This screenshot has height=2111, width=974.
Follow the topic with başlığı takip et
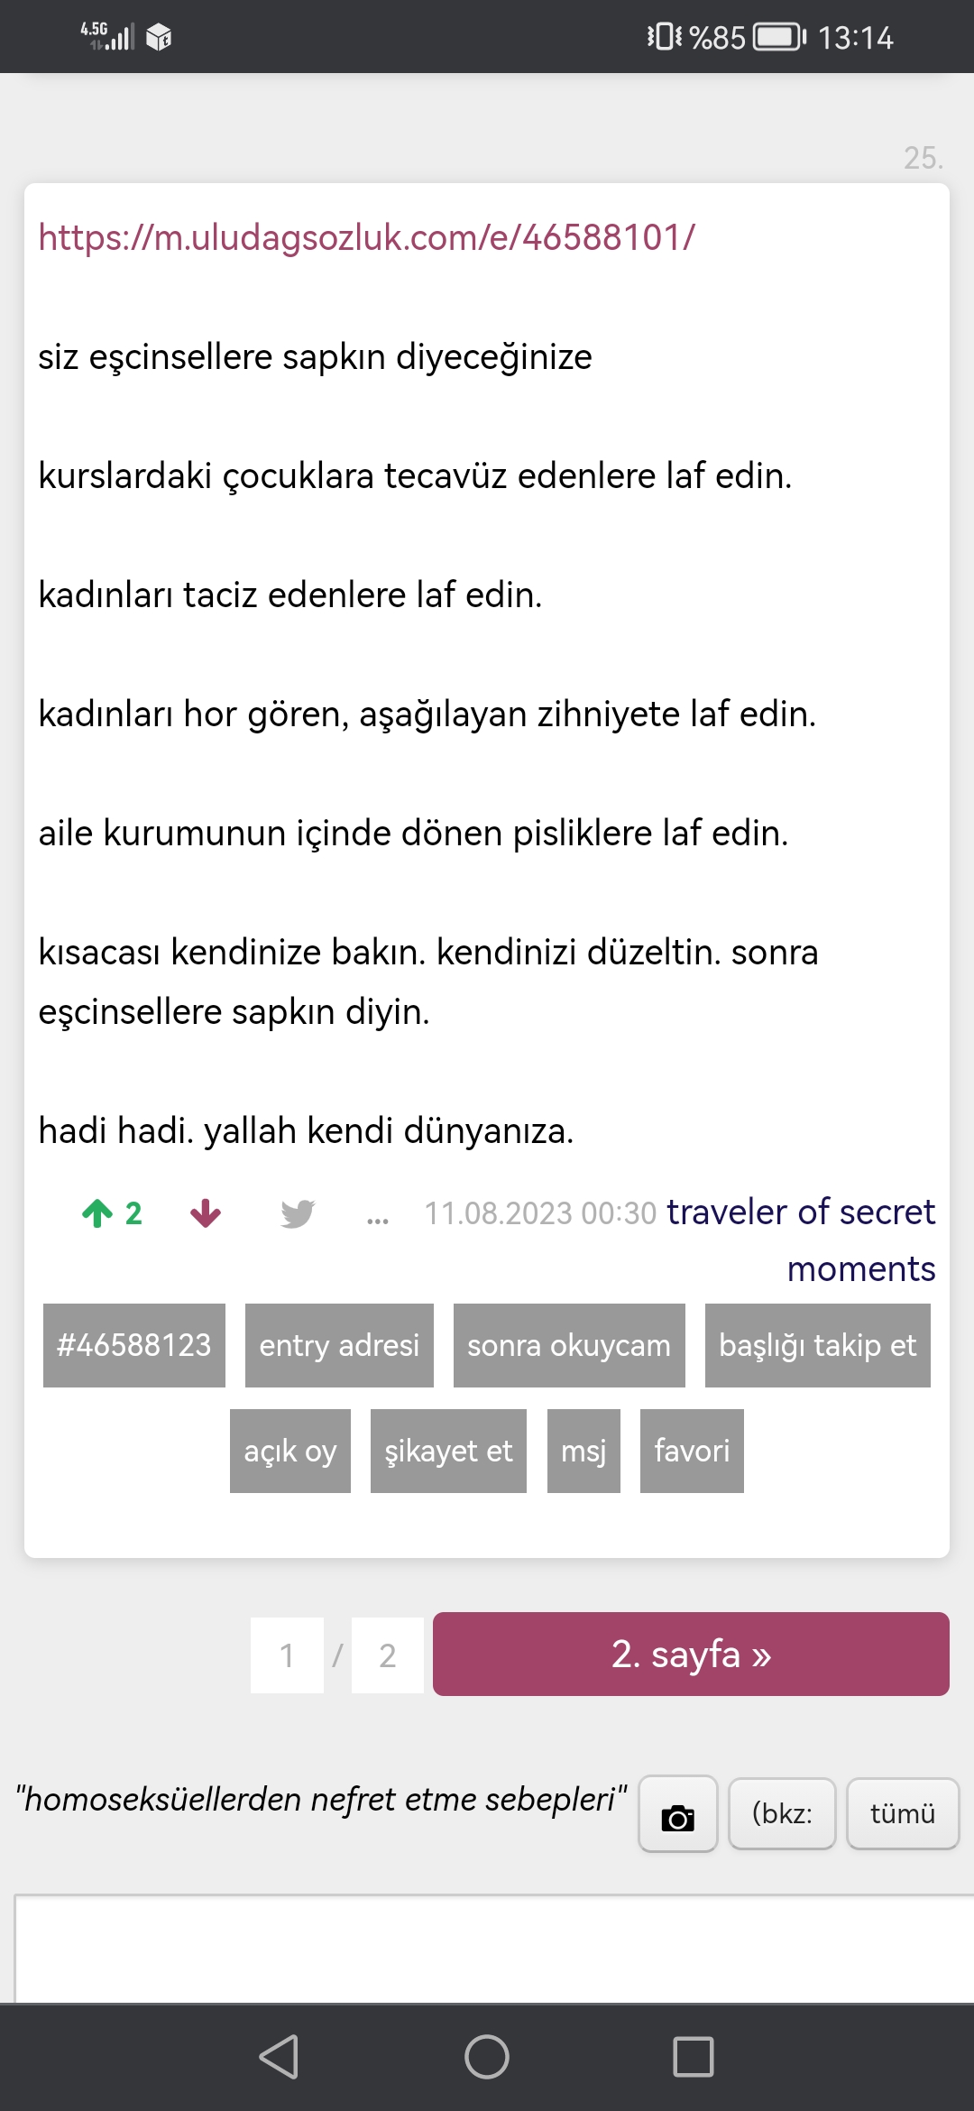[x=818, y=1345]
